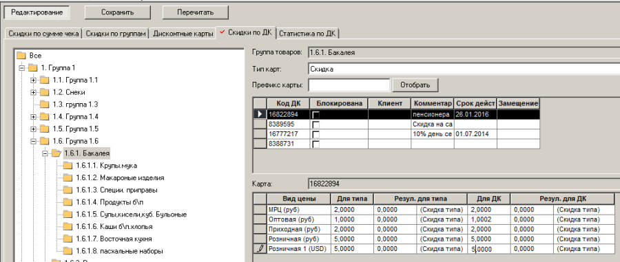The image size is (620, 262).
Task: Click the pencil edit indicator for Розничная 1 (USD)
Action: [x=260, y=248]
